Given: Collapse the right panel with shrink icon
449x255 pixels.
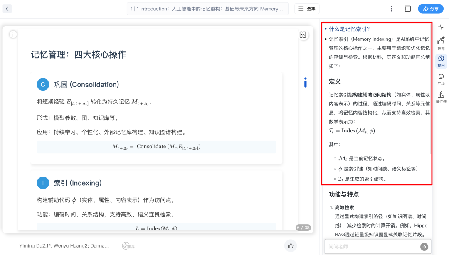Looking at the screenshot, I should (441, 27).
